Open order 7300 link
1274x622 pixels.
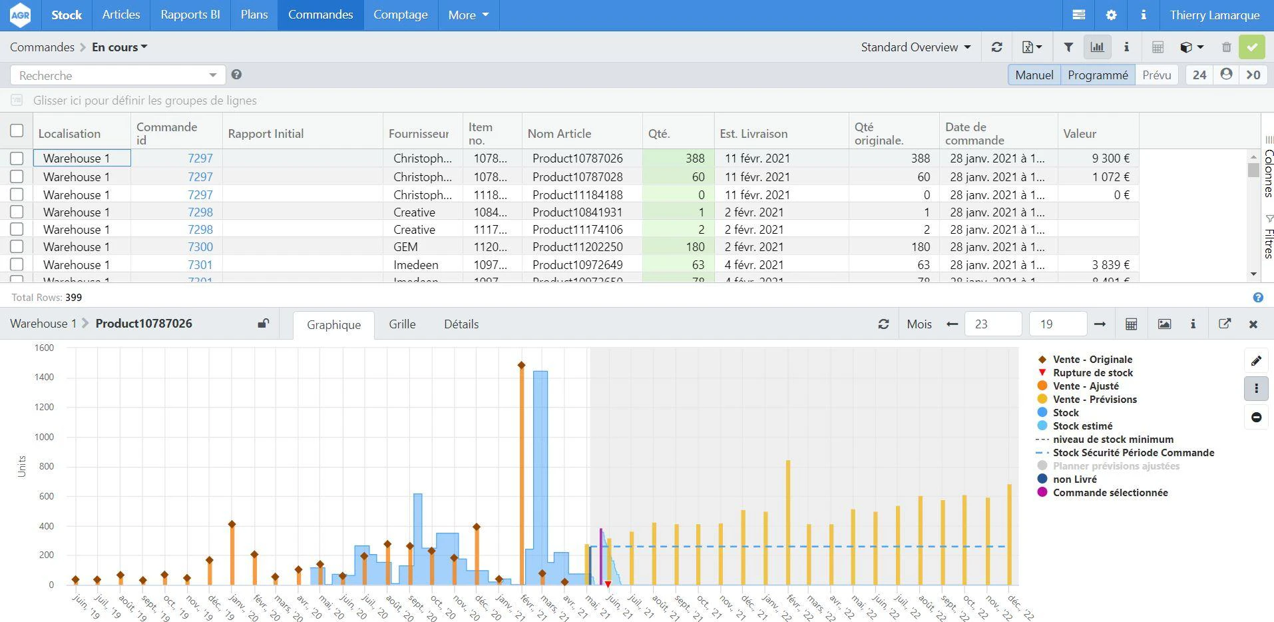pyautogui.click(x=200, y=246)
